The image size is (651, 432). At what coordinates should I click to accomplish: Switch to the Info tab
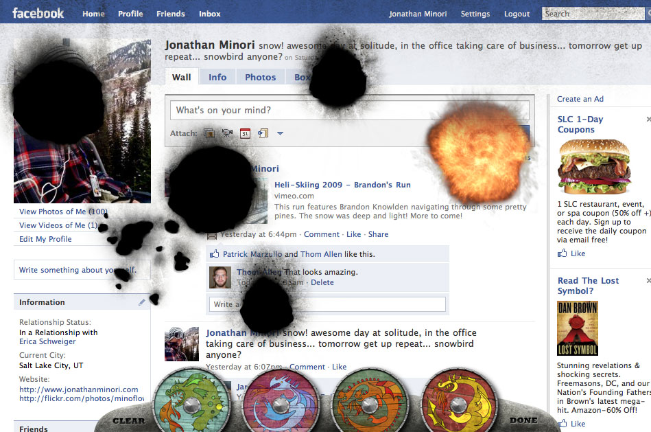[x=217, y=78]
